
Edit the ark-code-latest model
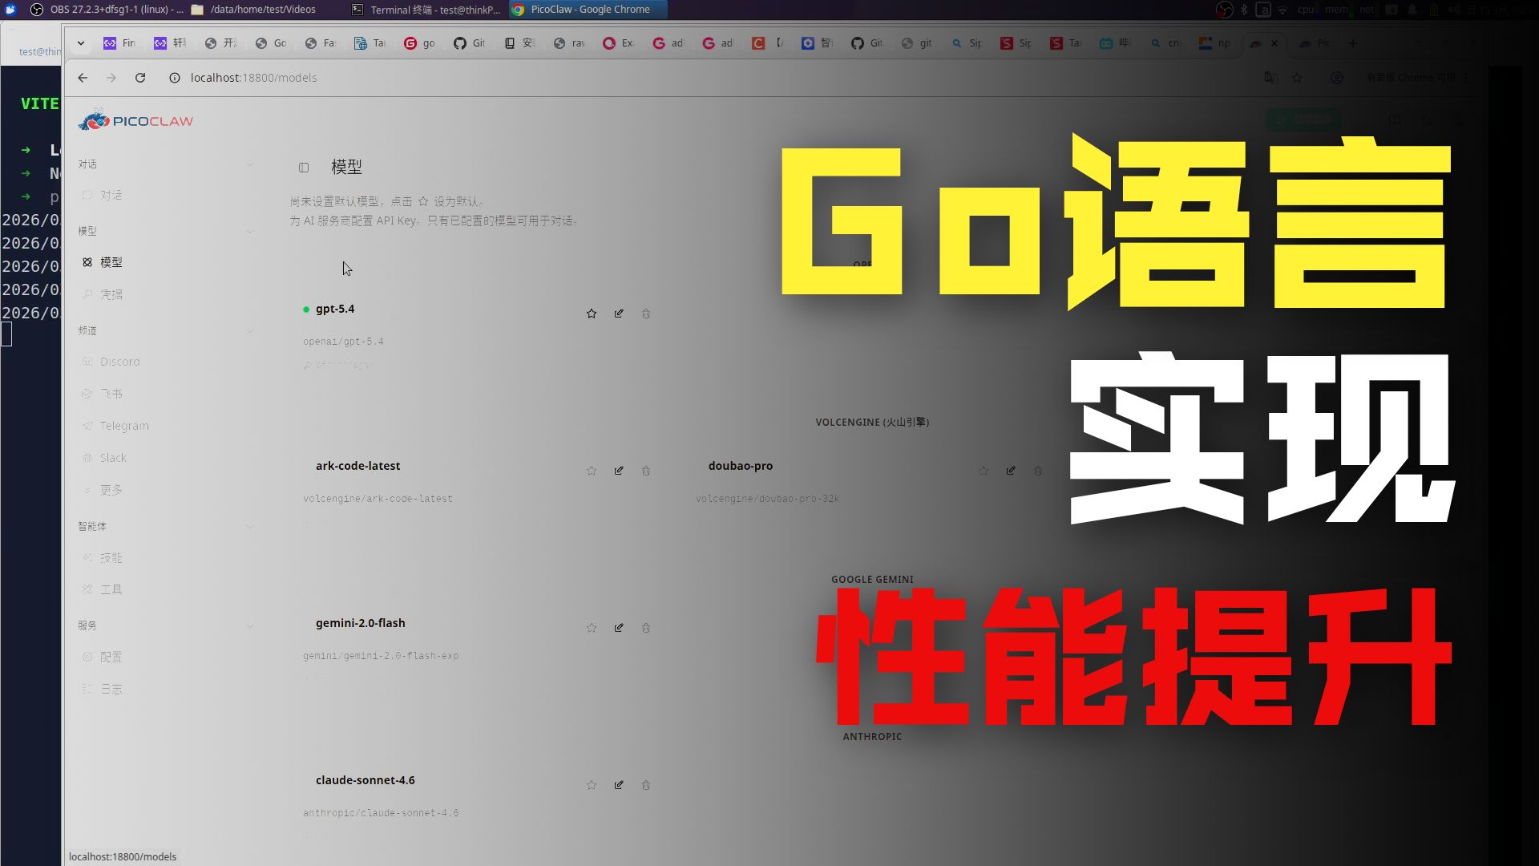619,471
